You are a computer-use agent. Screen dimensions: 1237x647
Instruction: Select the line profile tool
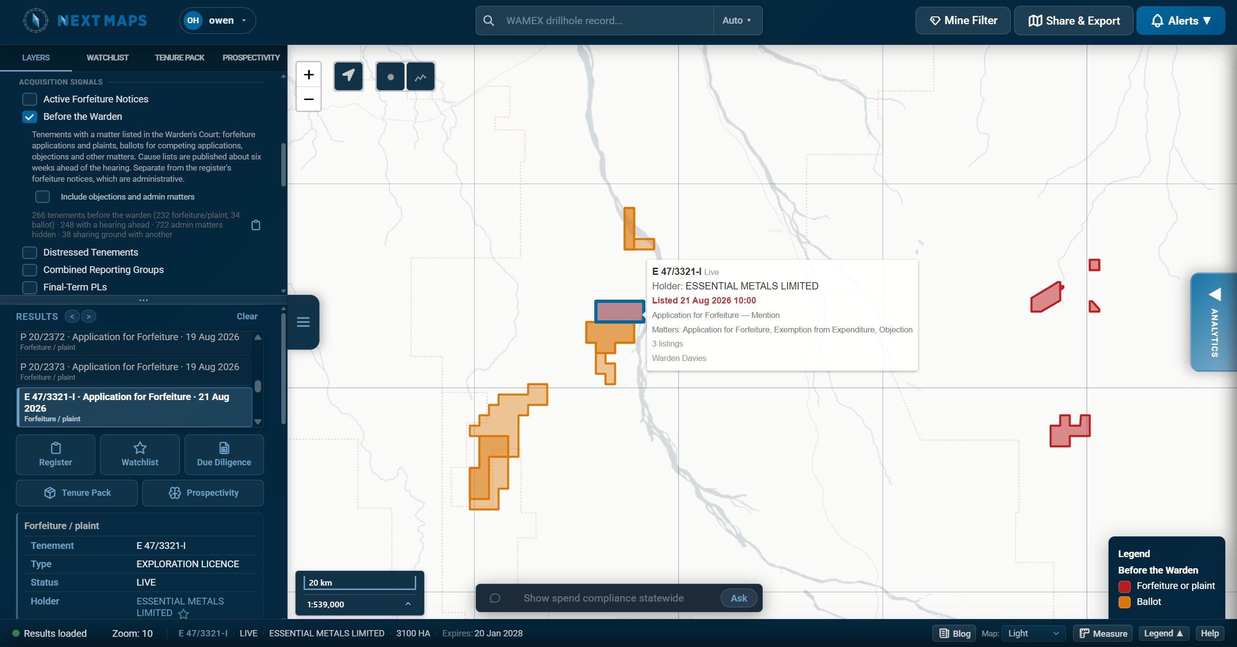click(x=421, y=76)
